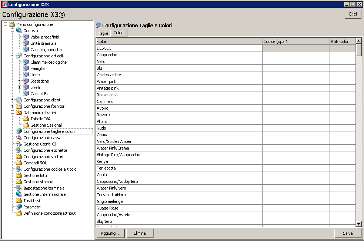Viewport: 364px width, 241px height.
Task: Collapse the Configurazione articoli node
Action: pyautogui.click(x=13, y=55)
